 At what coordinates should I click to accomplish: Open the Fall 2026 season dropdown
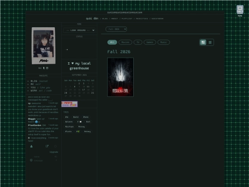(x=116, y=29)
